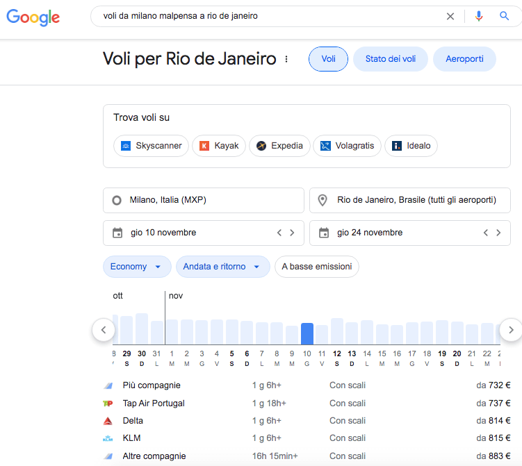Open the three-dot menu beside the title
Image resolution: width=522 pixels, height=466 pixels.
[286, 60]
